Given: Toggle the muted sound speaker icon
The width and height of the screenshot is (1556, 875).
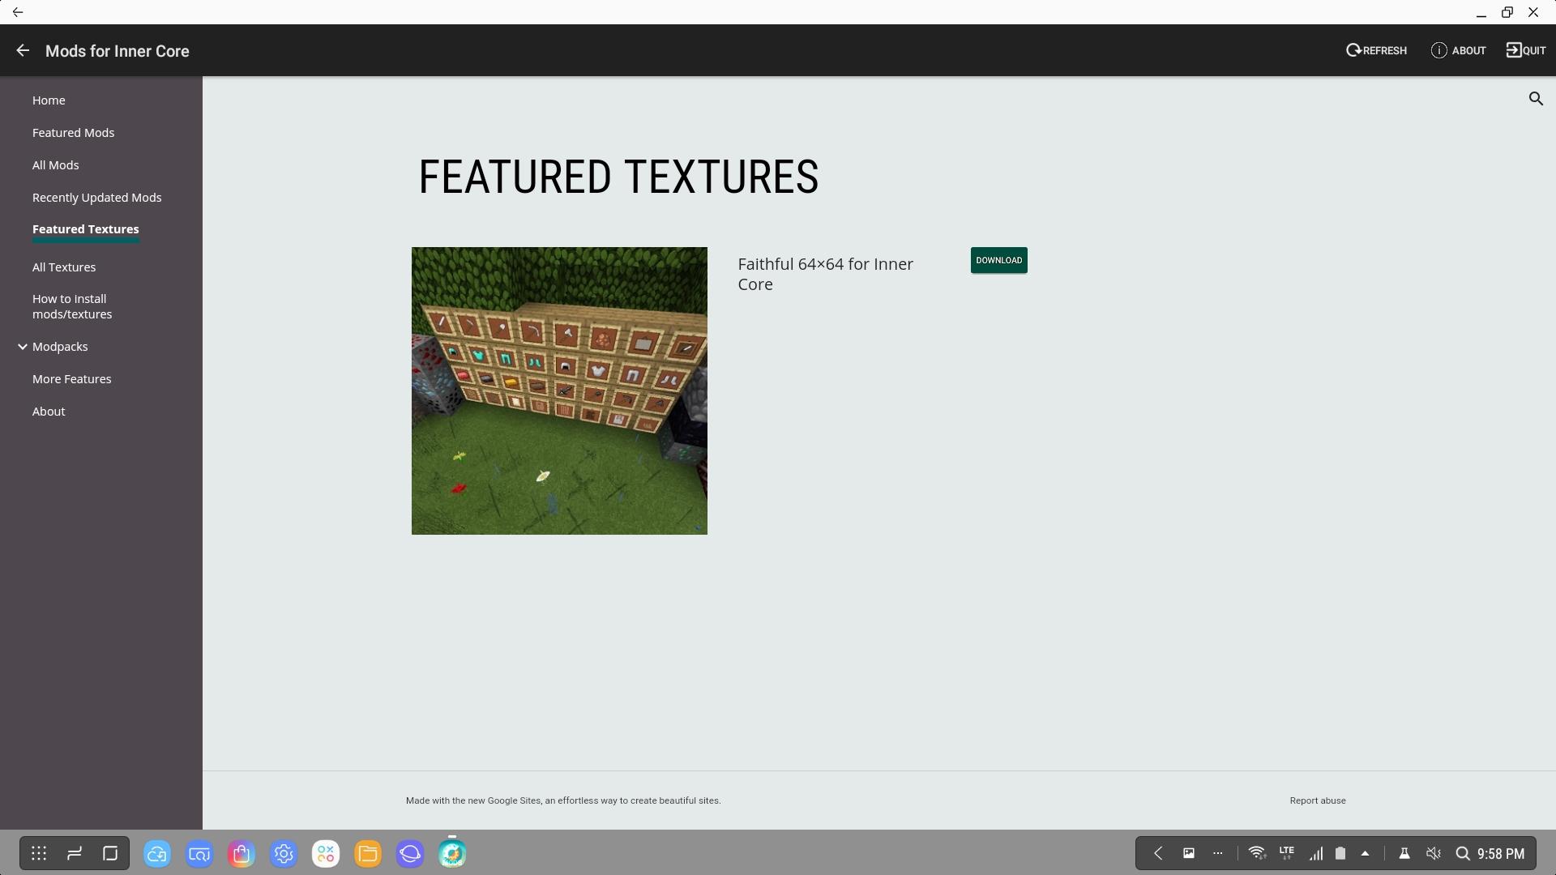Looking at the screenshot, I should tap(1434, 853).
